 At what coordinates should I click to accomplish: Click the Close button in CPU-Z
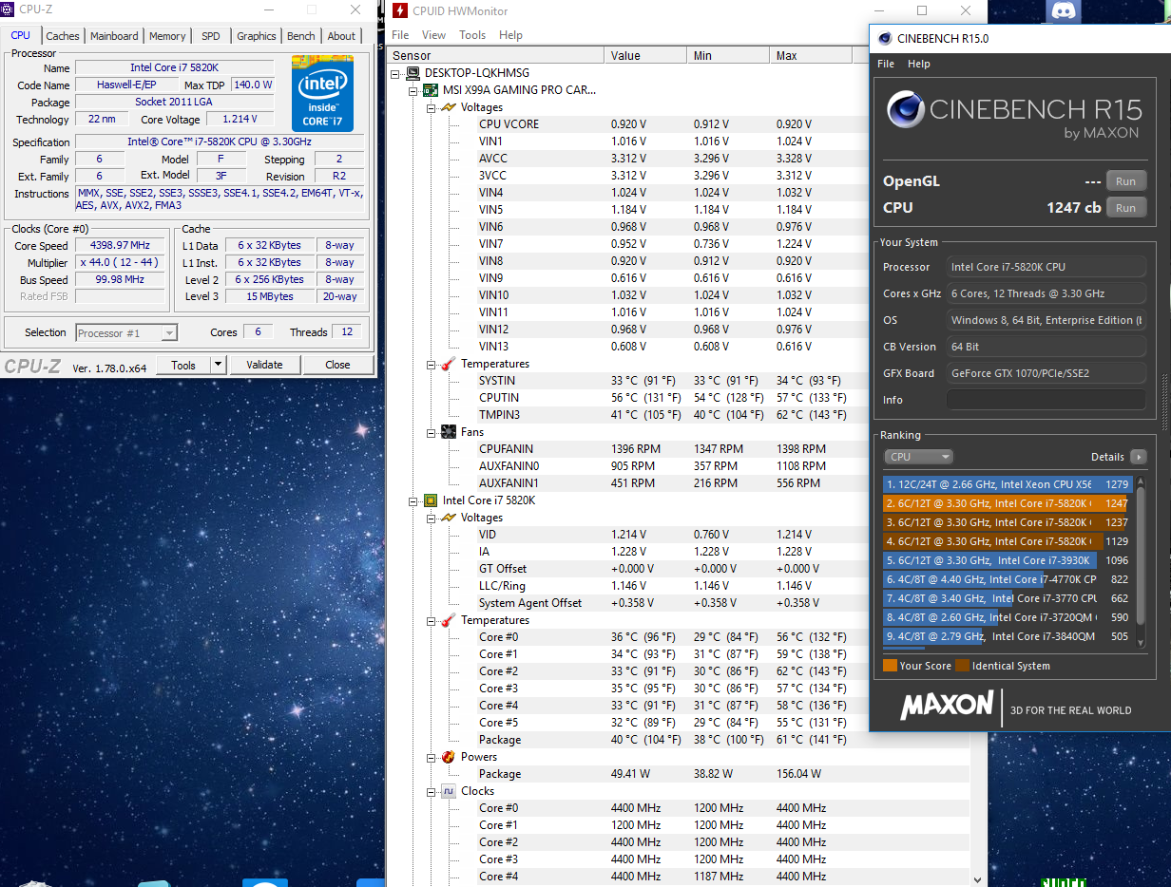(337, 365)
